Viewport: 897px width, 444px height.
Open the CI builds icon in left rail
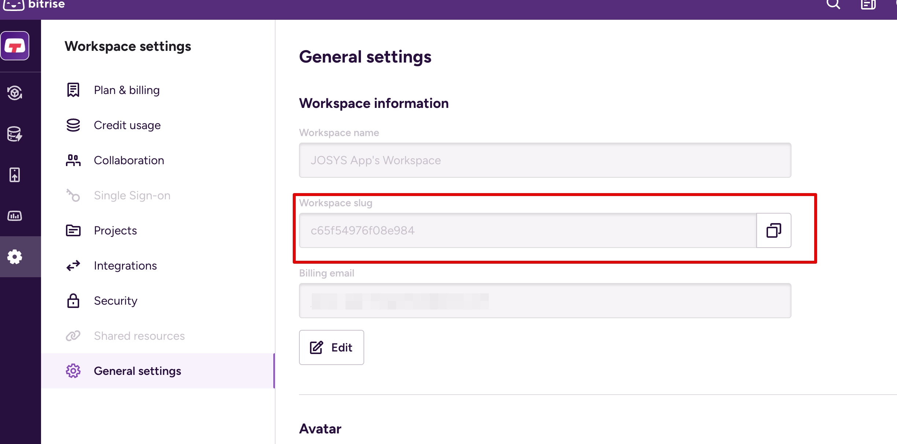pyautogui.click(x=15, y=93)
